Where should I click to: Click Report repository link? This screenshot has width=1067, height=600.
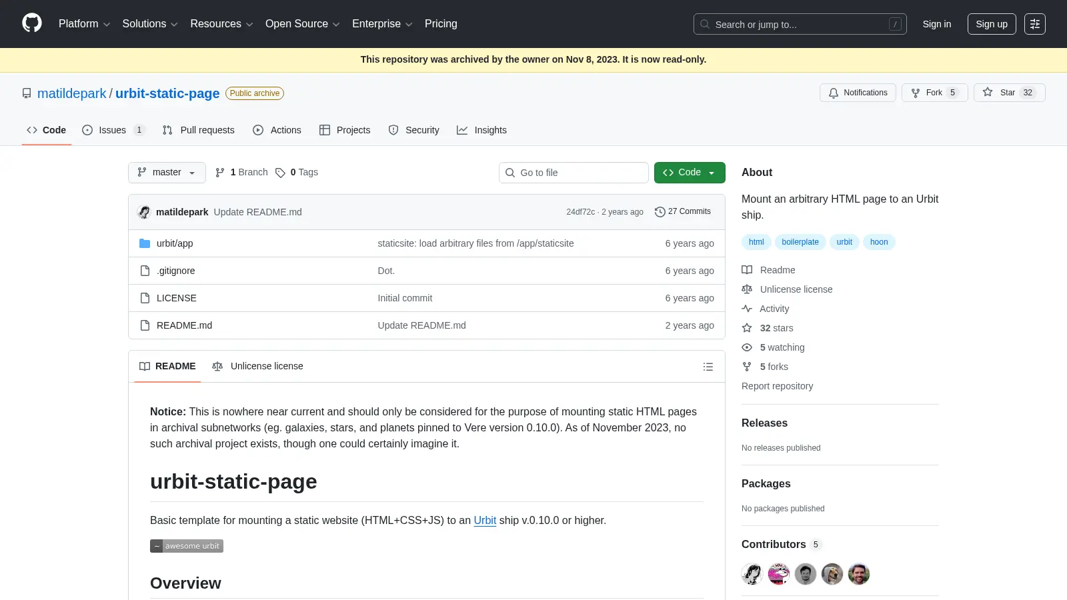[777, 386]
